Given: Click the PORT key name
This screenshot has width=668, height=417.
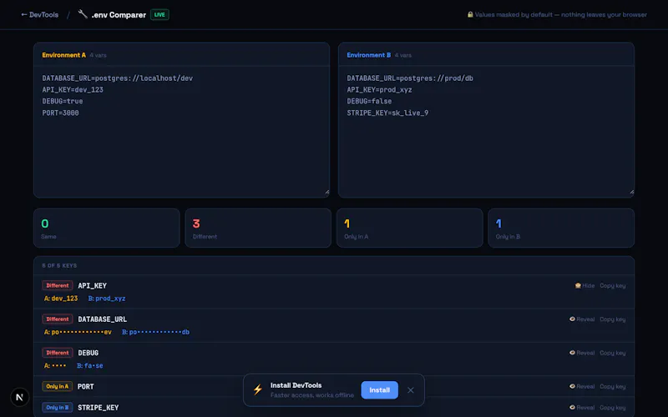Looking at the screenshot, I should (x=86, y=386).
